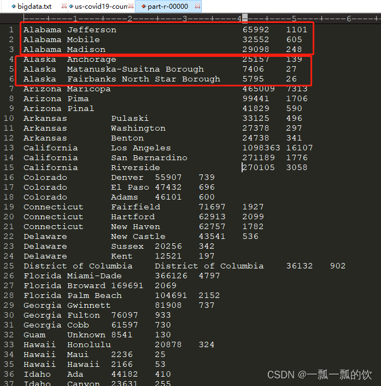Viewport: 381px width, 386px height.
Task: Click the text 'Fairbanks North Star Borough'
Action: (144, 79)
